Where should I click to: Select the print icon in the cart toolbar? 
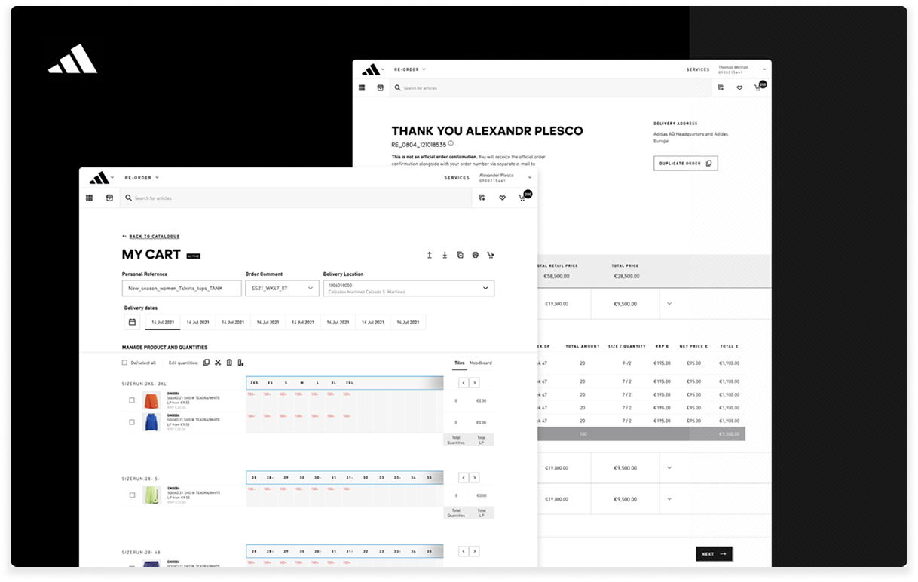pyautogui.click(x=475, y=255)
